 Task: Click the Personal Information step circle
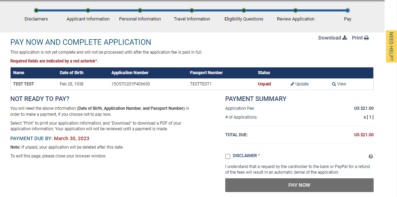click(140, 11)
